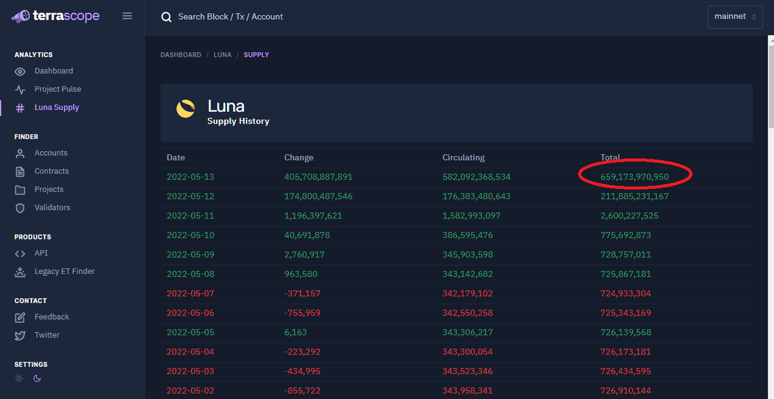
Task: Click the terrascope logo
Action: point(56,16)
